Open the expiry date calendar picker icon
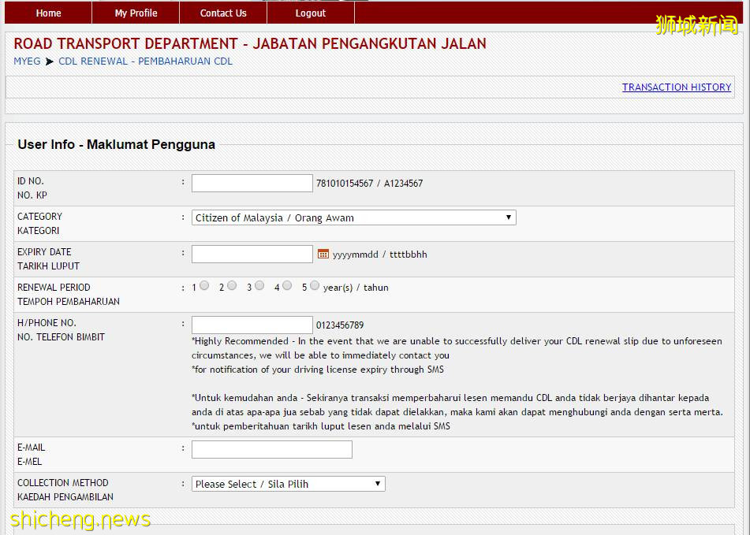Screen dimensions: 750x535 coord(323,254)
